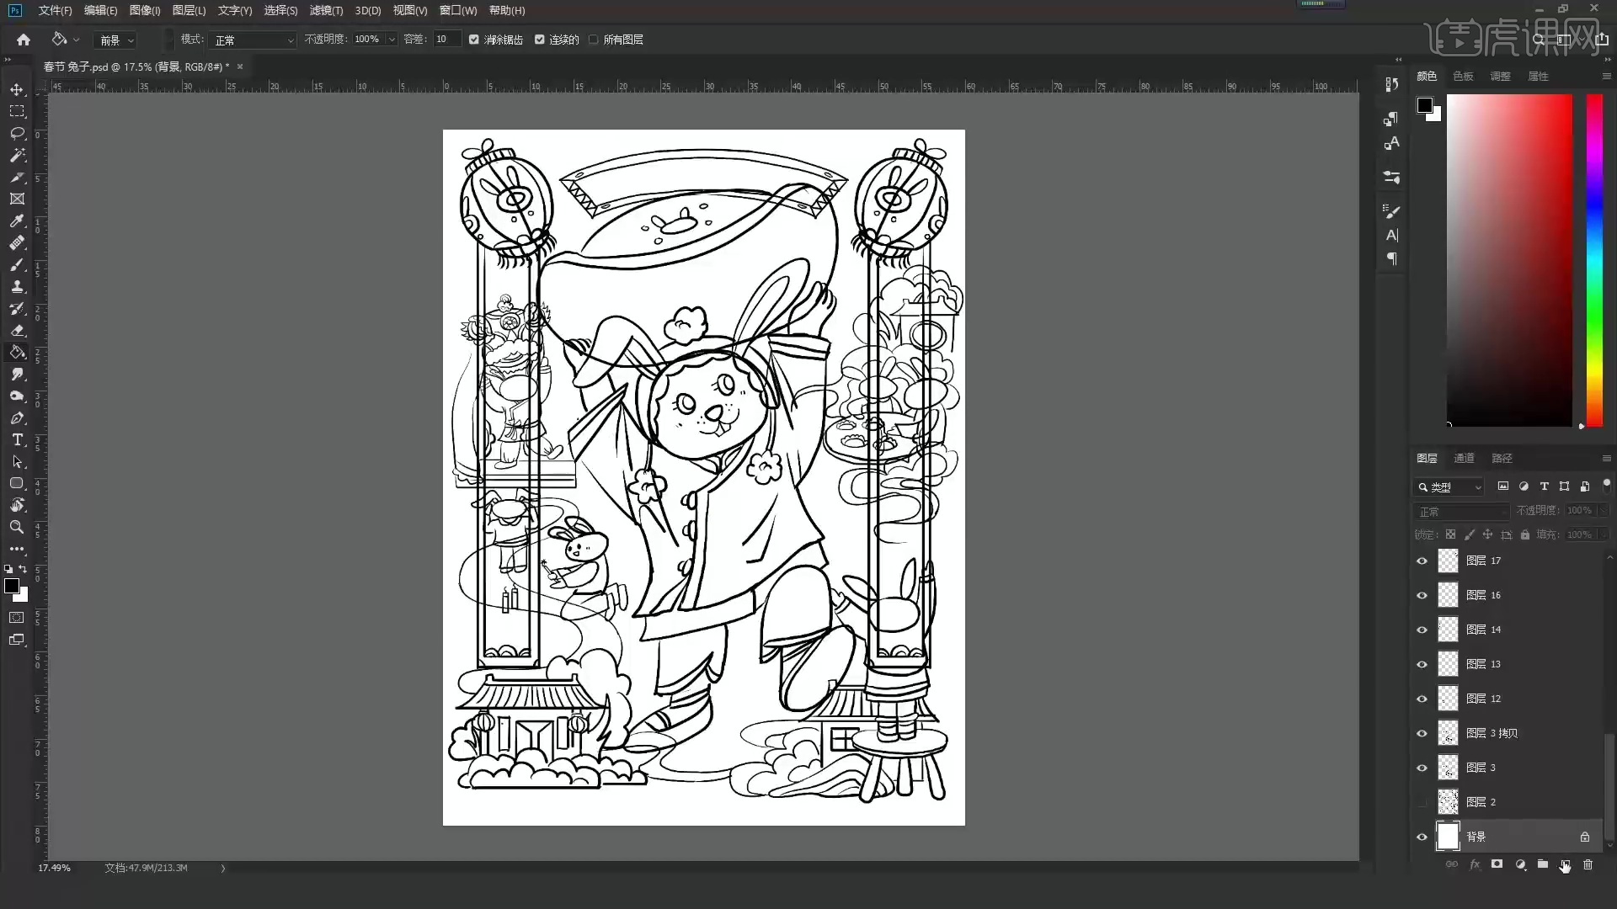The image size is (1617, 909).
Task: Select the Brush tool
Action: coord(17,264)
